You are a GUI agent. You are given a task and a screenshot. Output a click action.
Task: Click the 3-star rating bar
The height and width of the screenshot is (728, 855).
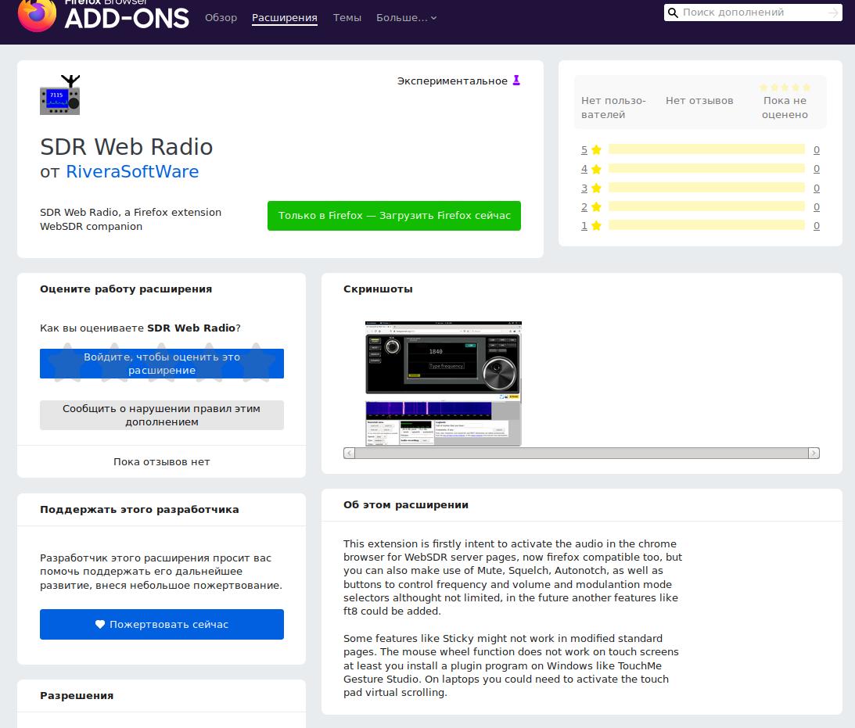pos(706,188)
